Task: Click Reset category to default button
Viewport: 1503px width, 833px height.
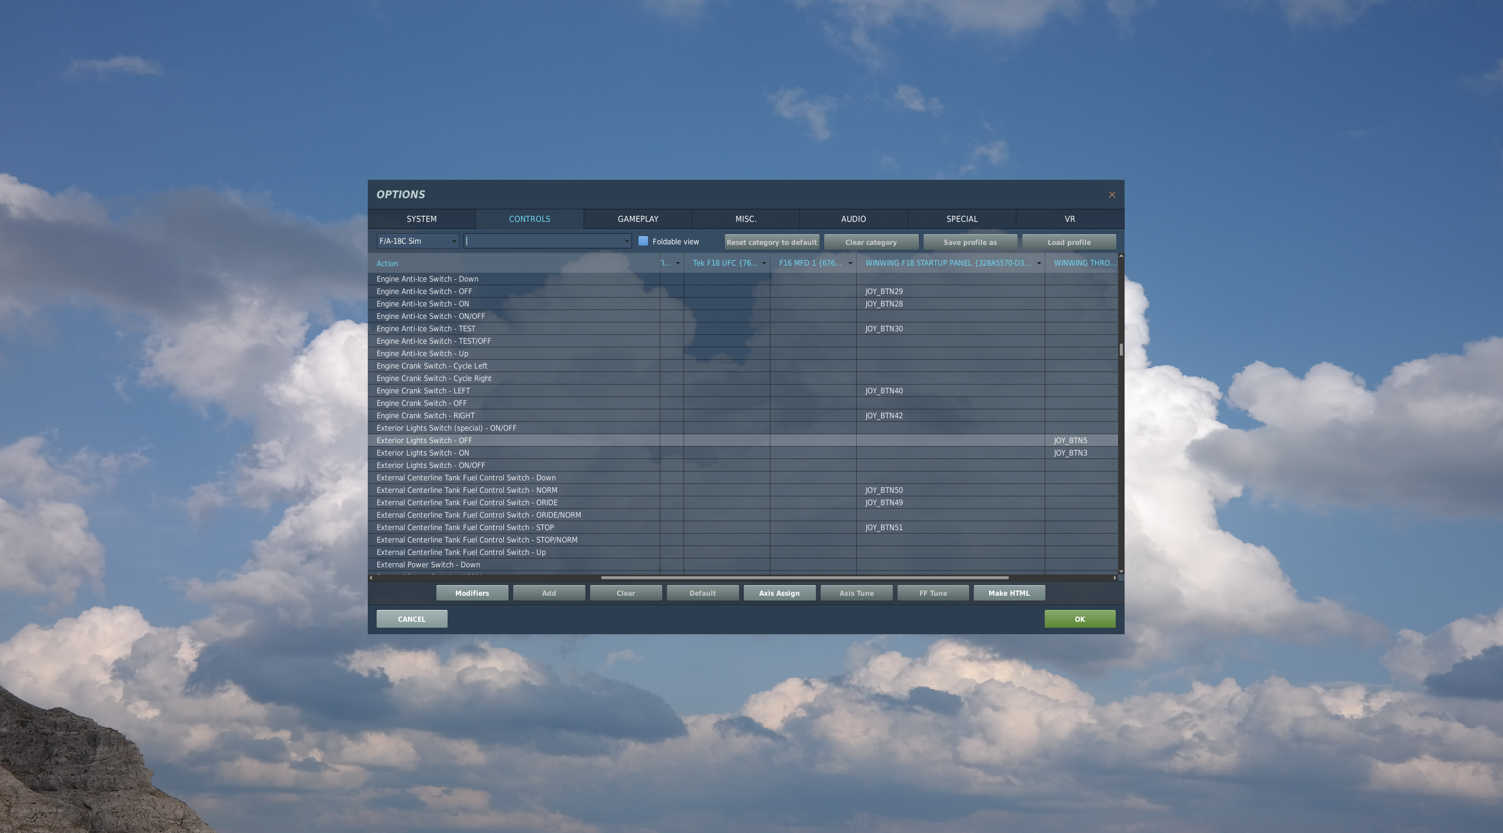Action: coord(772,242)
